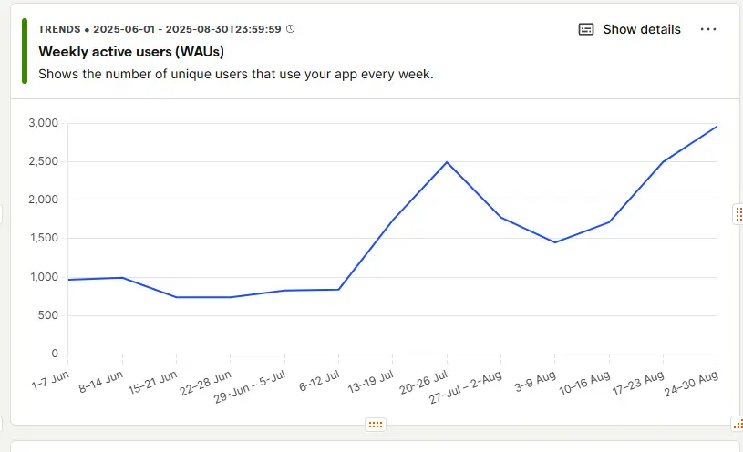Click the Show details panel icon

[586, 29]
